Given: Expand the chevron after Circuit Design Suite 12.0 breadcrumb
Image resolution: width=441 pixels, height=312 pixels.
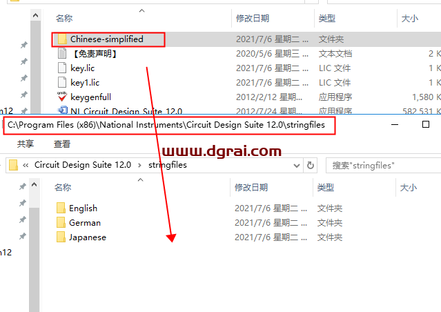Looking at the screenshot, I should pyautogui.click(x=139, y=166).
